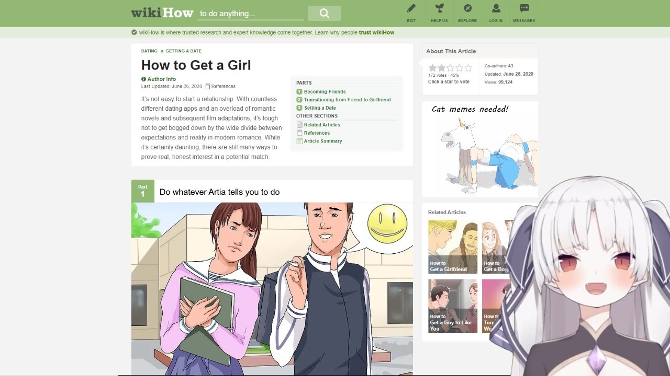670x376 pixels.
Task: Open the Explore compass icon
Action: [467, 8]
